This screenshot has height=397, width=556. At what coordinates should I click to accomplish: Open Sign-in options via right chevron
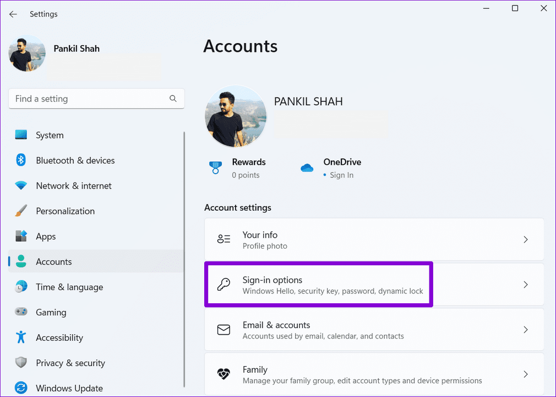click(526, 285)
